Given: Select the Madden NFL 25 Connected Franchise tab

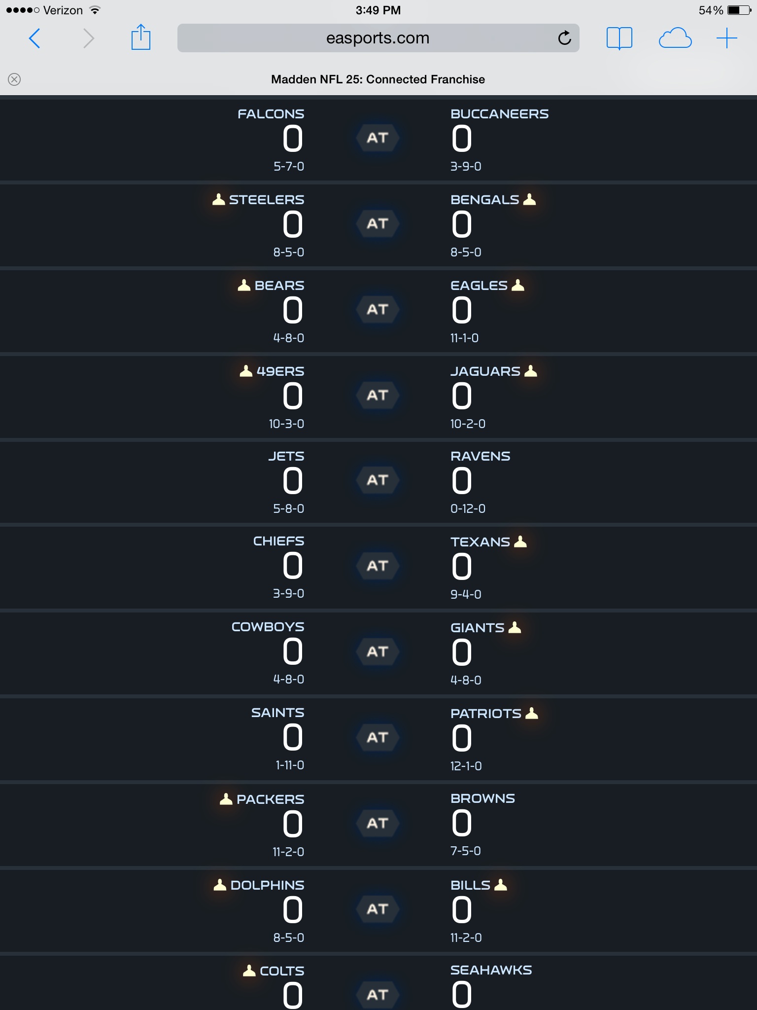Looking at the screenshot, I should pyautogui.click(x=378, y=79).
